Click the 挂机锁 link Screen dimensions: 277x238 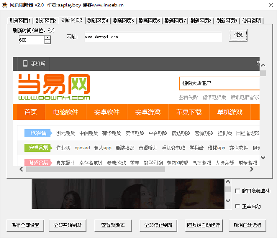225,133
